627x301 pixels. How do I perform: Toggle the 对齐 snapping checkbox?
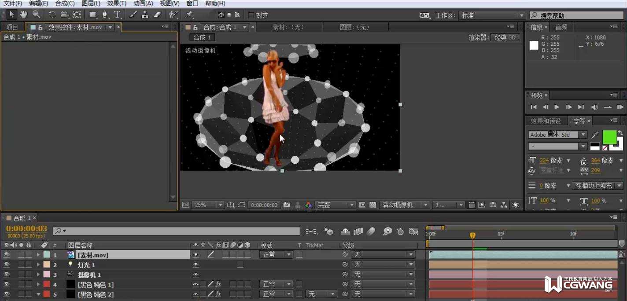pos(251,15)
